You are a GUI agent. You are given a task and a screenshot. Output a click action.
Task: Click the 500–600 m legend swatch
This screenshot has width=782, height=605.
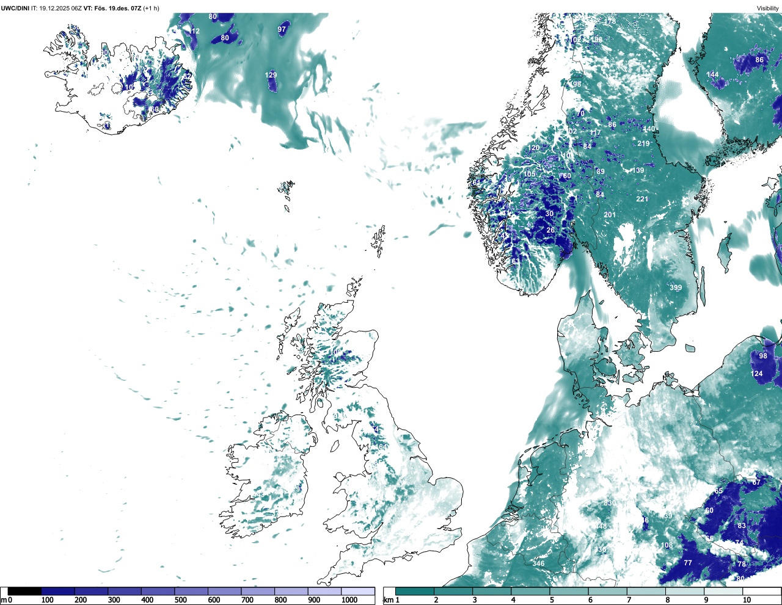pyautogui.click(x=191, y=591)
